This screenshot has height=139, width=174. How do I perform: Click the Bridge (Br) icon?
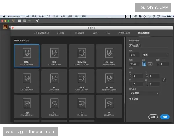click(x=19, y=21)
